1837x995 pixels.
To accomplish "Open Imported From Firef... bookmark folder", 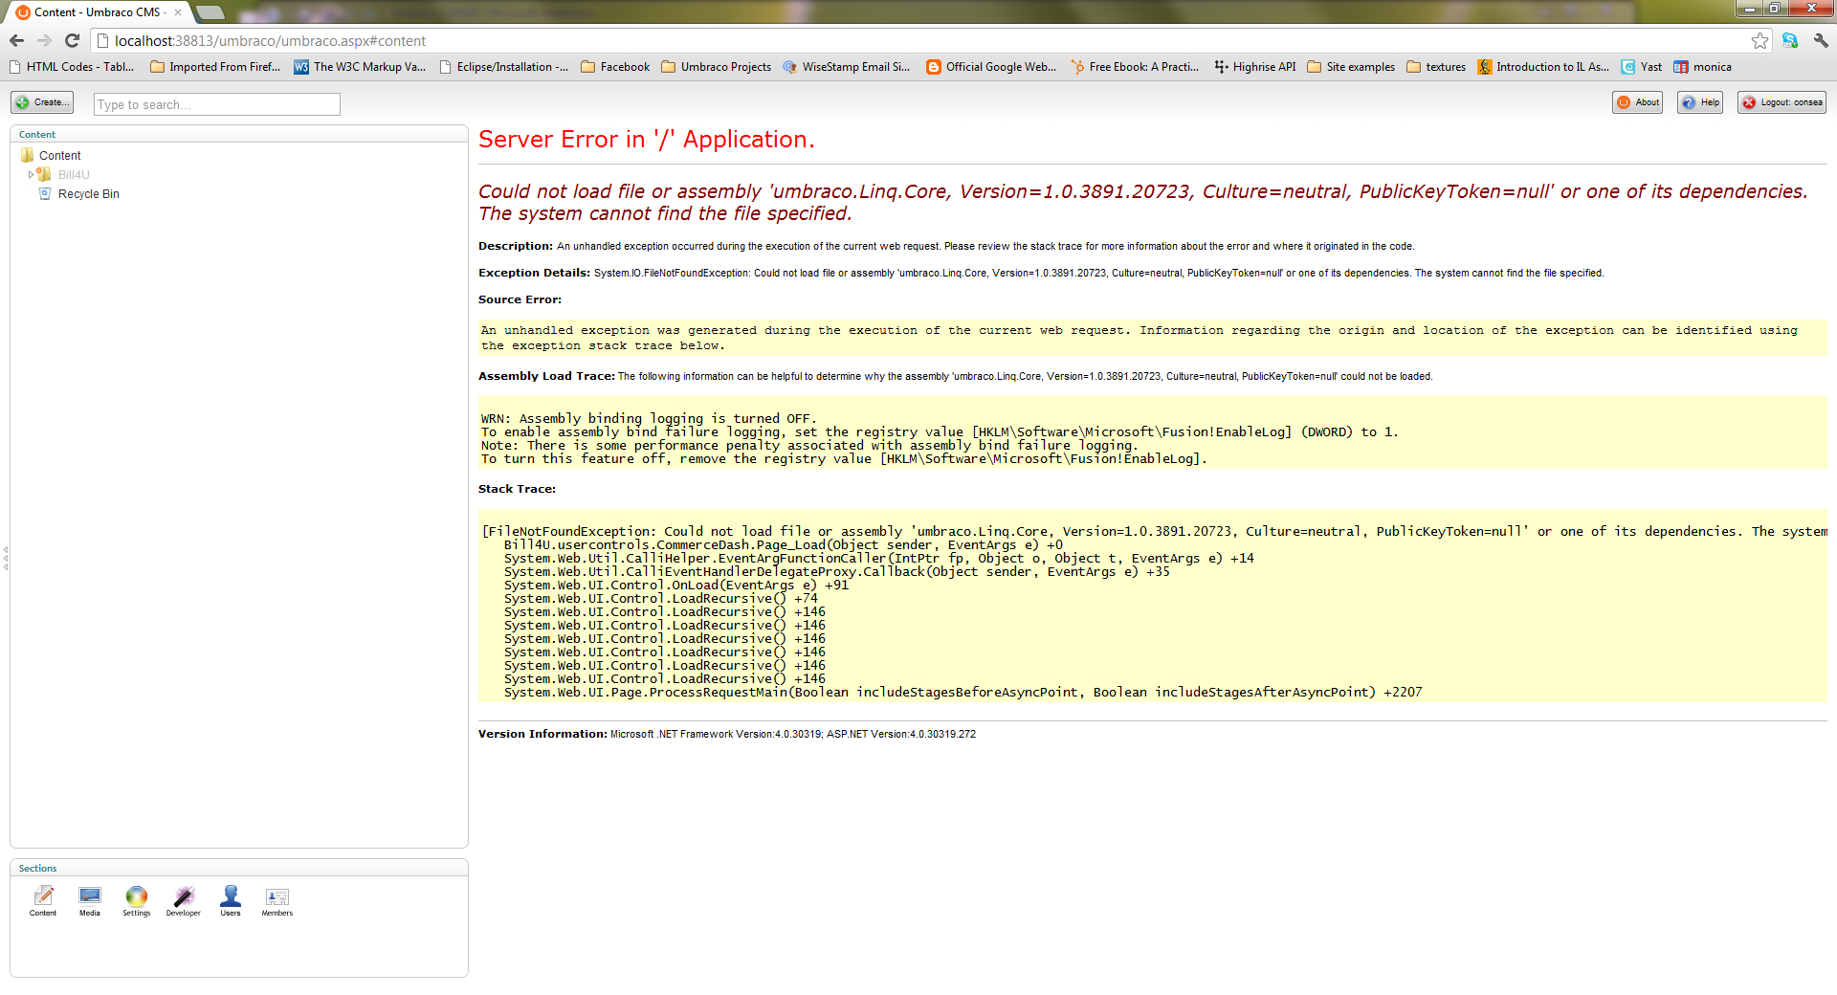I will [x=215, y=67].
